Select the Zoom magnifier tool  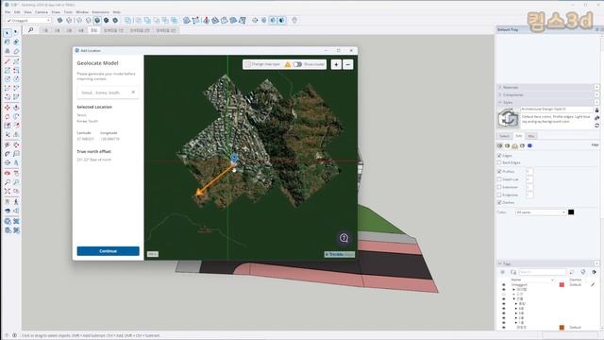pyautogui.click(x=8, y=182)
